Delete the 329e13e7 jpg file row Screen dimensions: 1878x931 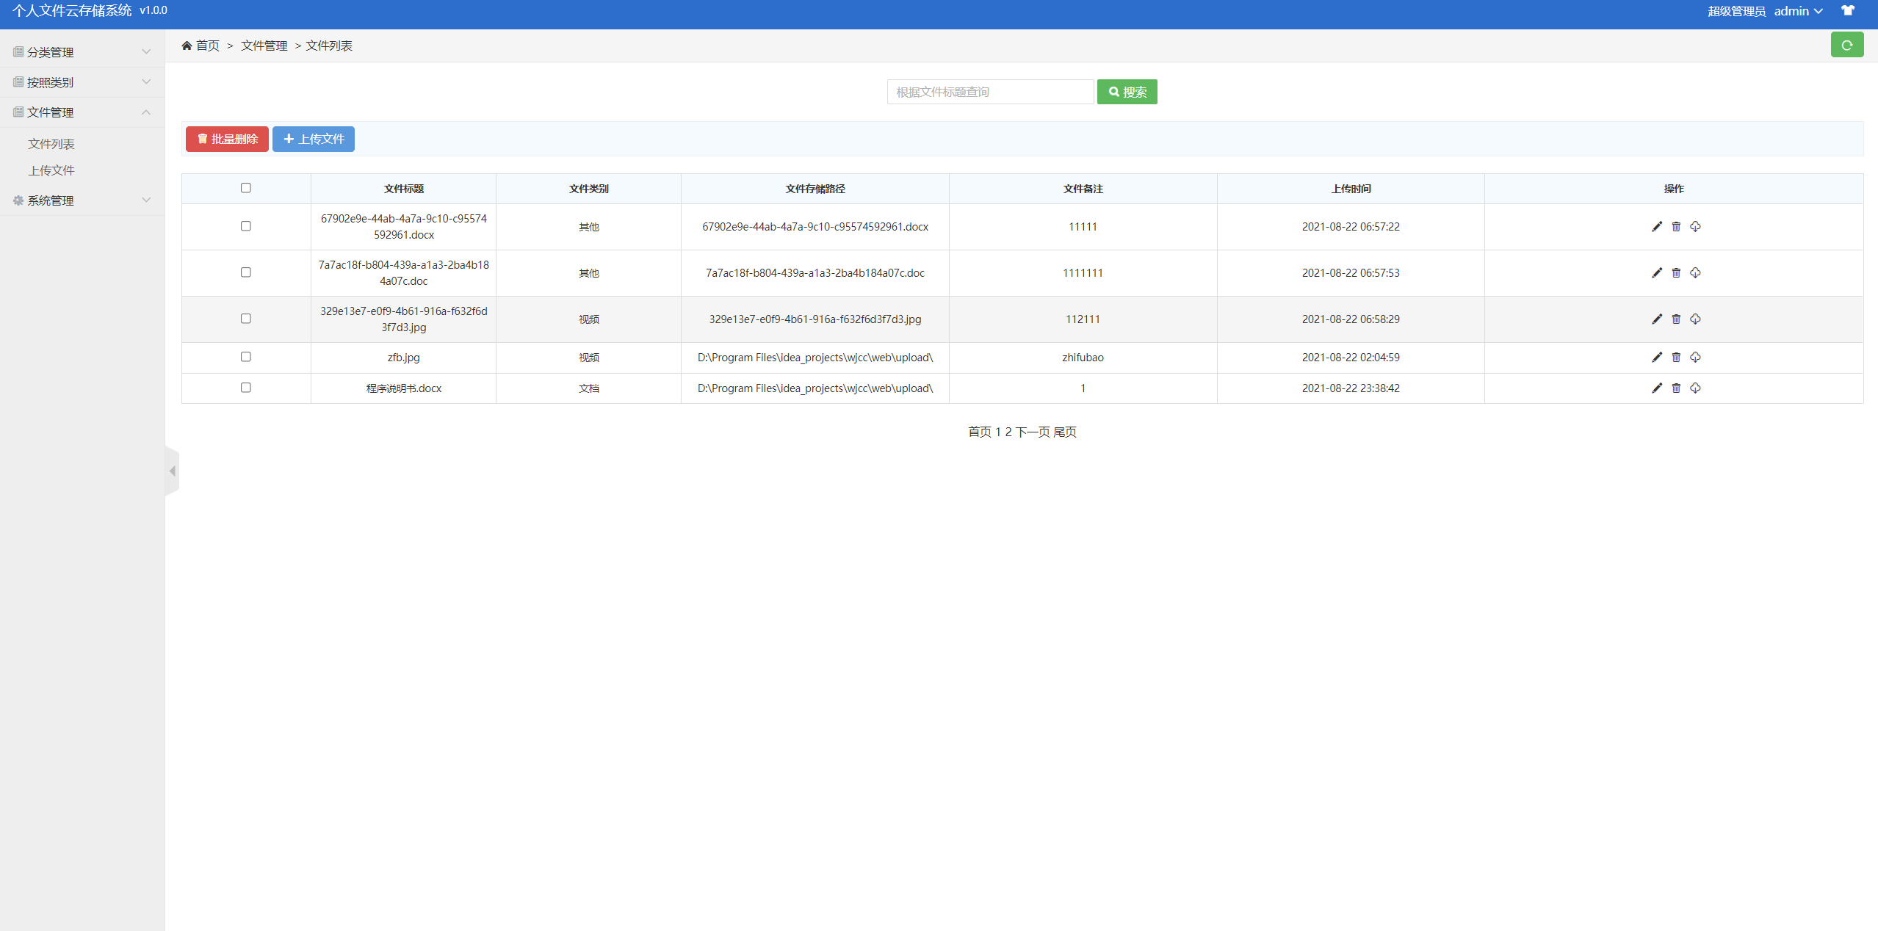(x=1676, y=319)
